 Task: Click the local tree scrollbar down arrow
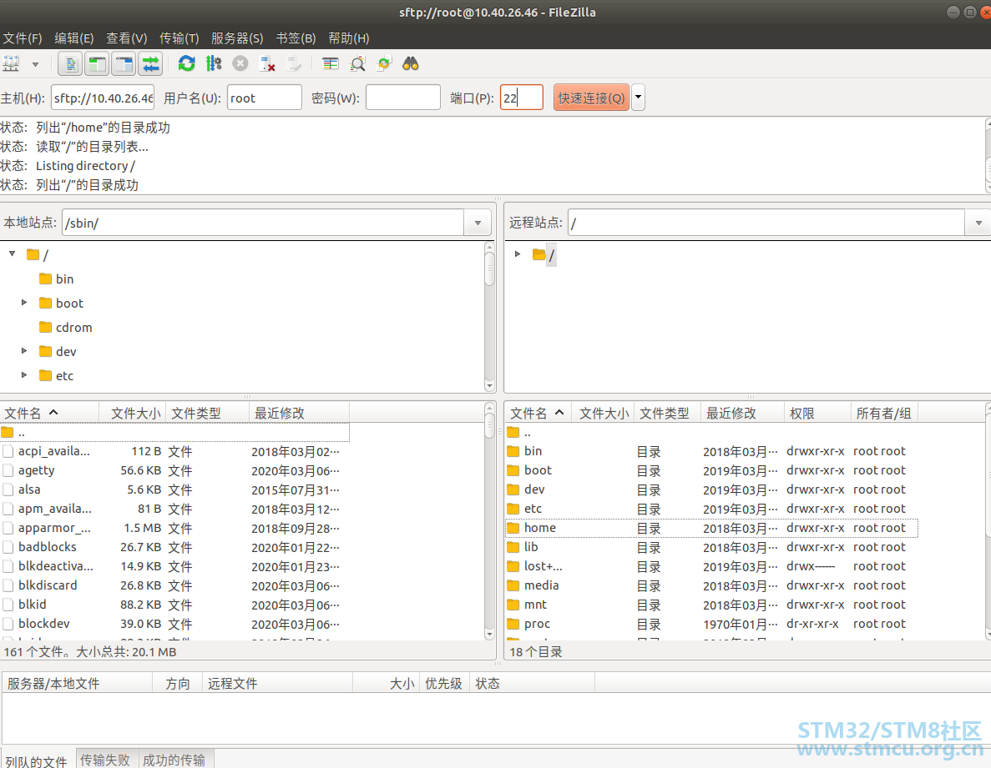coord(489,385)
